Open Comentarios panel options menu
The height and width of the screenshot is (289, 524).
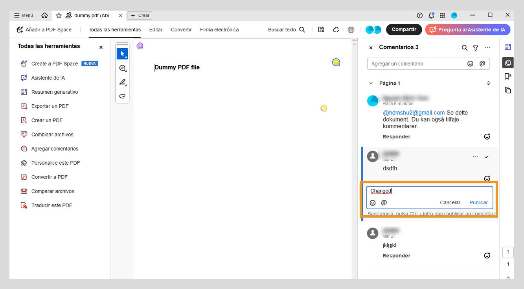coord(488,47)
